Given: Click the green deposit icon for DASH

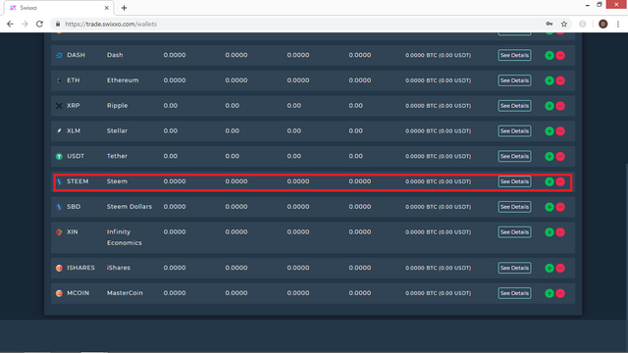Looking at the screenshot, I should 549,55.
